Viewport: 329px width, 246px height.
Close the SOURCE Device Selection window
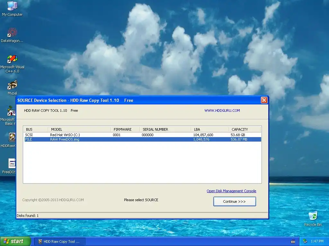(264, 100)
